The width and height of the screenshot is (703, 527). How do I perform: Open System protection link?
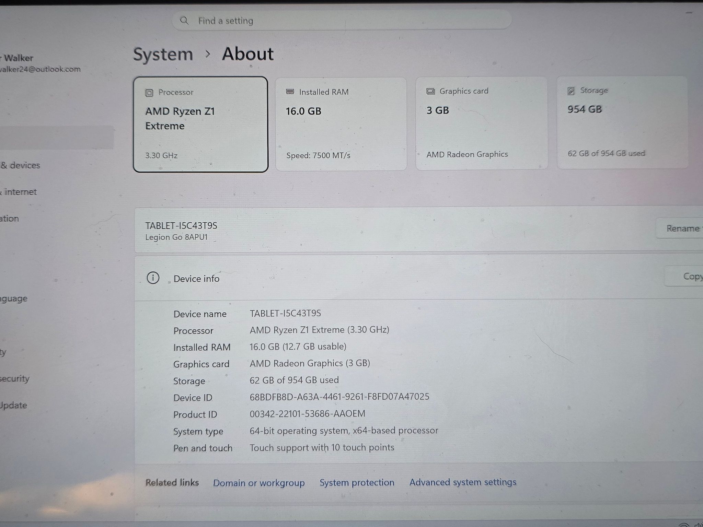click(x=357, y=482)
